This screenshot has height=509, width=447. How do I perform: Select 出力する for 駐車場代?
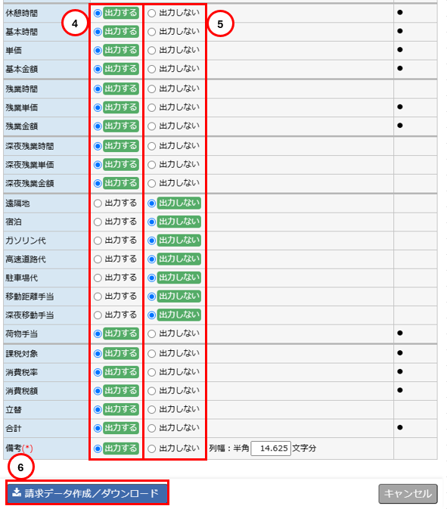[x=98, y=278]
